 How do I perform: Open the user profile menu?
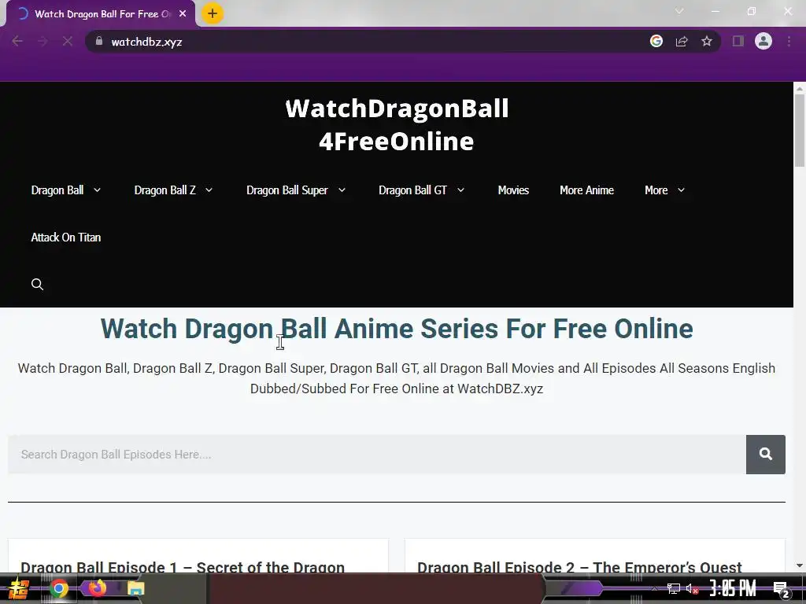click(763, 41)
